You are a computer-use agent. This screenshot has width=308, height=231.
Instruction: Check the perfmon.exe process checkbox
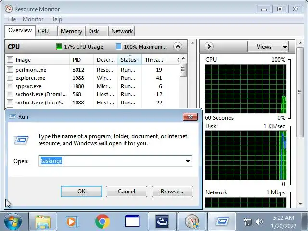(x=10, y=69)
